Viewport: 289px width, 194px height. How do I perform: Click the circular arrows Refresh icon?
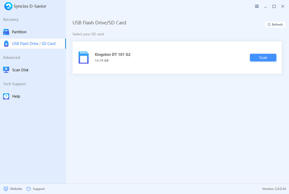coord(269,25)
